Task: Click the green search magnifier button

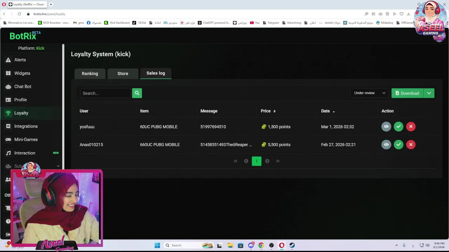Action: click(x=137, y=93)
